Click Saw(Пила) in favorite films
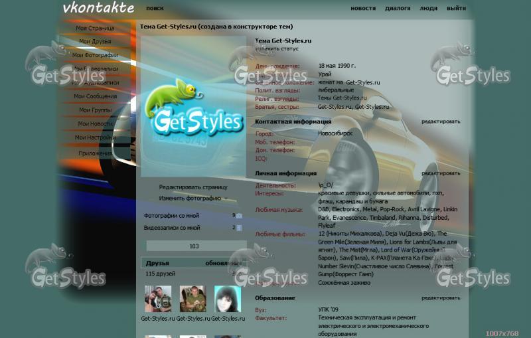Image resolution: width=531 pixels, height=338 pixels. click(354, 258)
